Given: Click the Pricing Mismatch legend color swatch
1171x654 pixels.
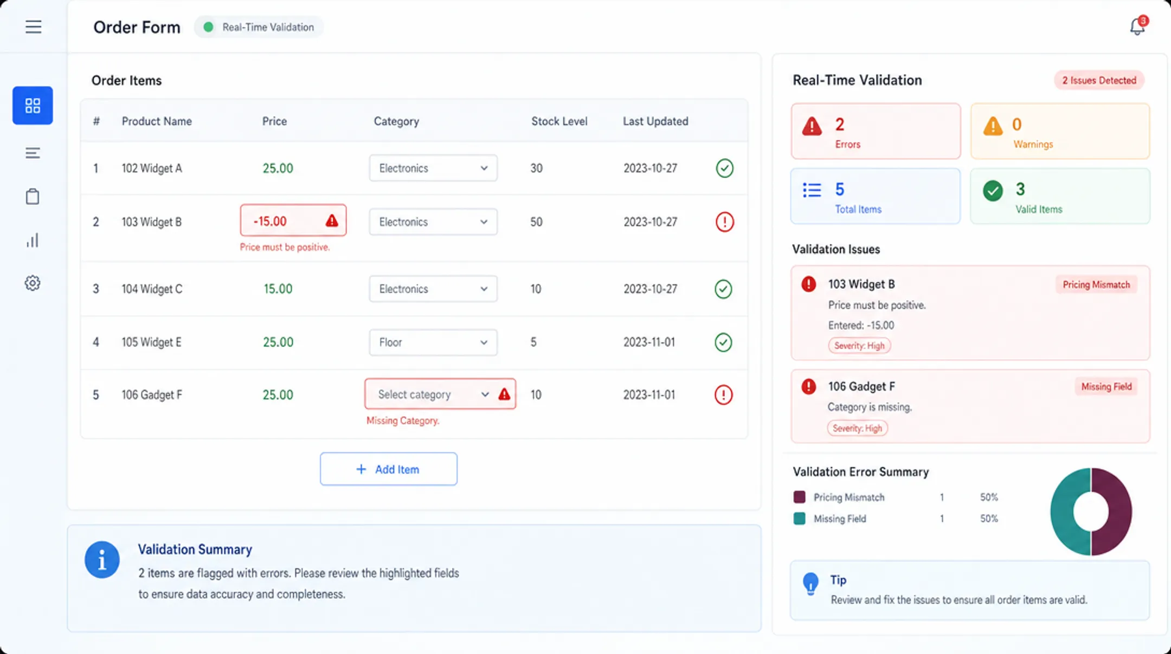Looking at the screenshot, I should [799, 497].
